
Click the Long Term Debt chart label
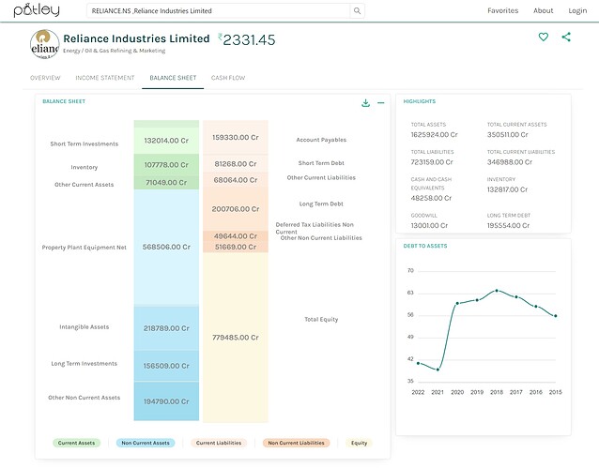[321, 204]
